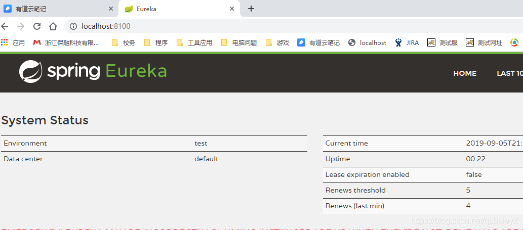Click the Spring Eureka logo

(93, 71)
